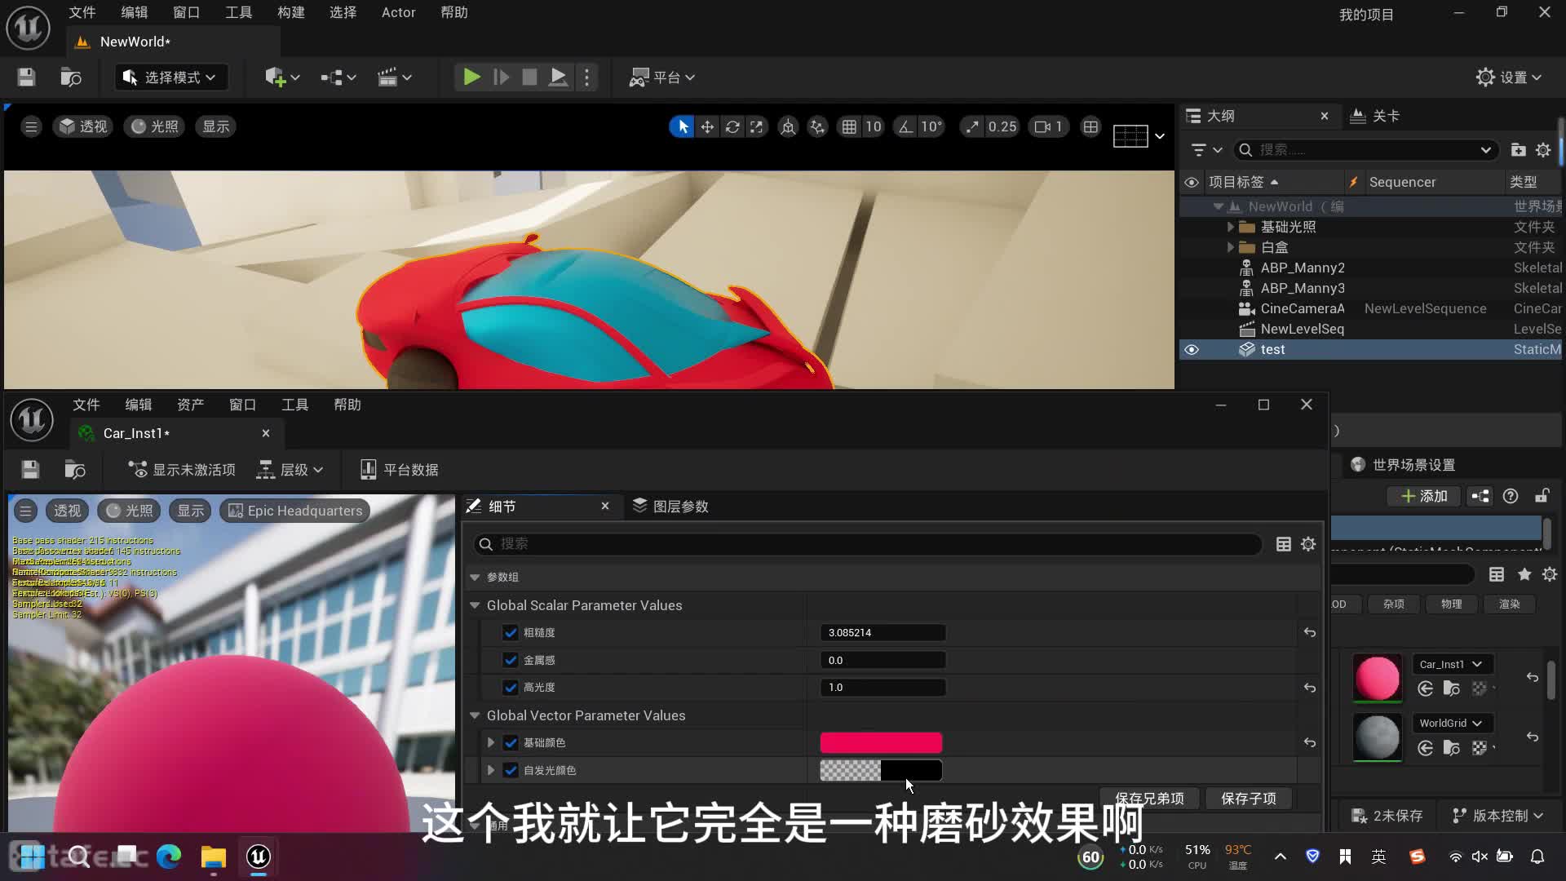Click 保存兄弟项 save sibling button
This screenshot has width=1566, height=881.
click(1149, 799)
